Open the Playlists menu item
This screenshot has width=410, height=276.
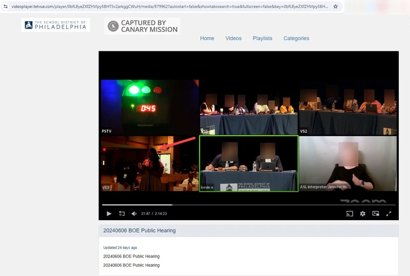(x=262, y=38)
